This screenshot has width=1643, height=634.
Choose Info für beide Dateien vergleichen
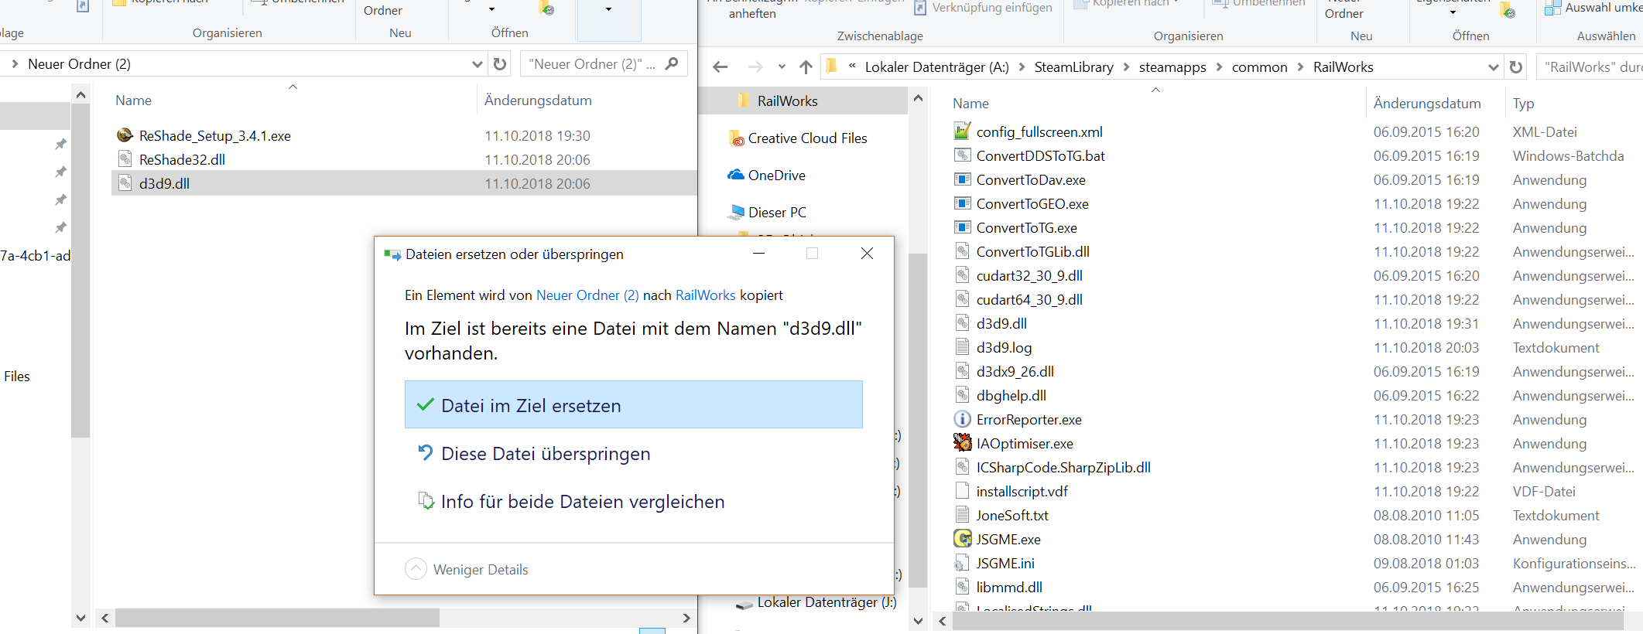coord(633,501)
